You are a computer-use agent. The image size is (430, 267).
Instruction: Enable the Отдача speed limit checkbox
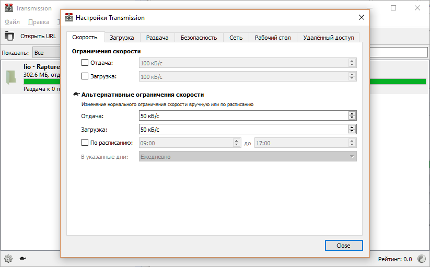tap(85, 63)
